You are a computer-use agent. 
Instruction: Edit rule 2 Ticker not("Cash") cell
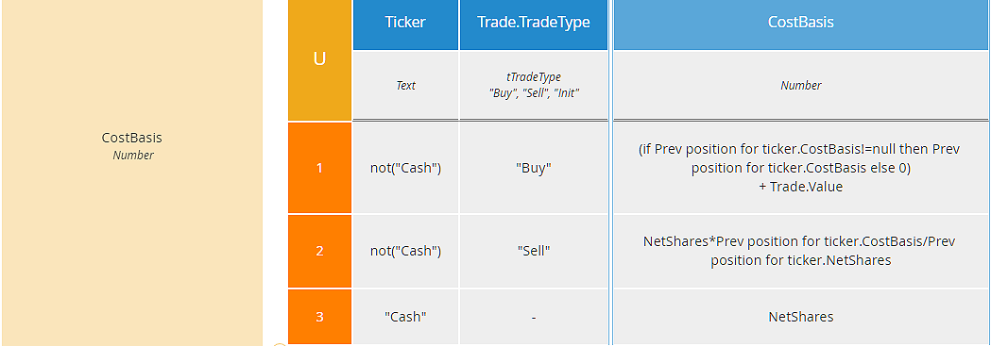pyautogui.click(x=405, y=251)
